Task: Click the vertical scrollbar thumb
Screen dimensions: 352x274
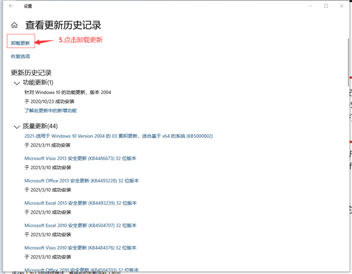Action: click(x=348, y=62)
